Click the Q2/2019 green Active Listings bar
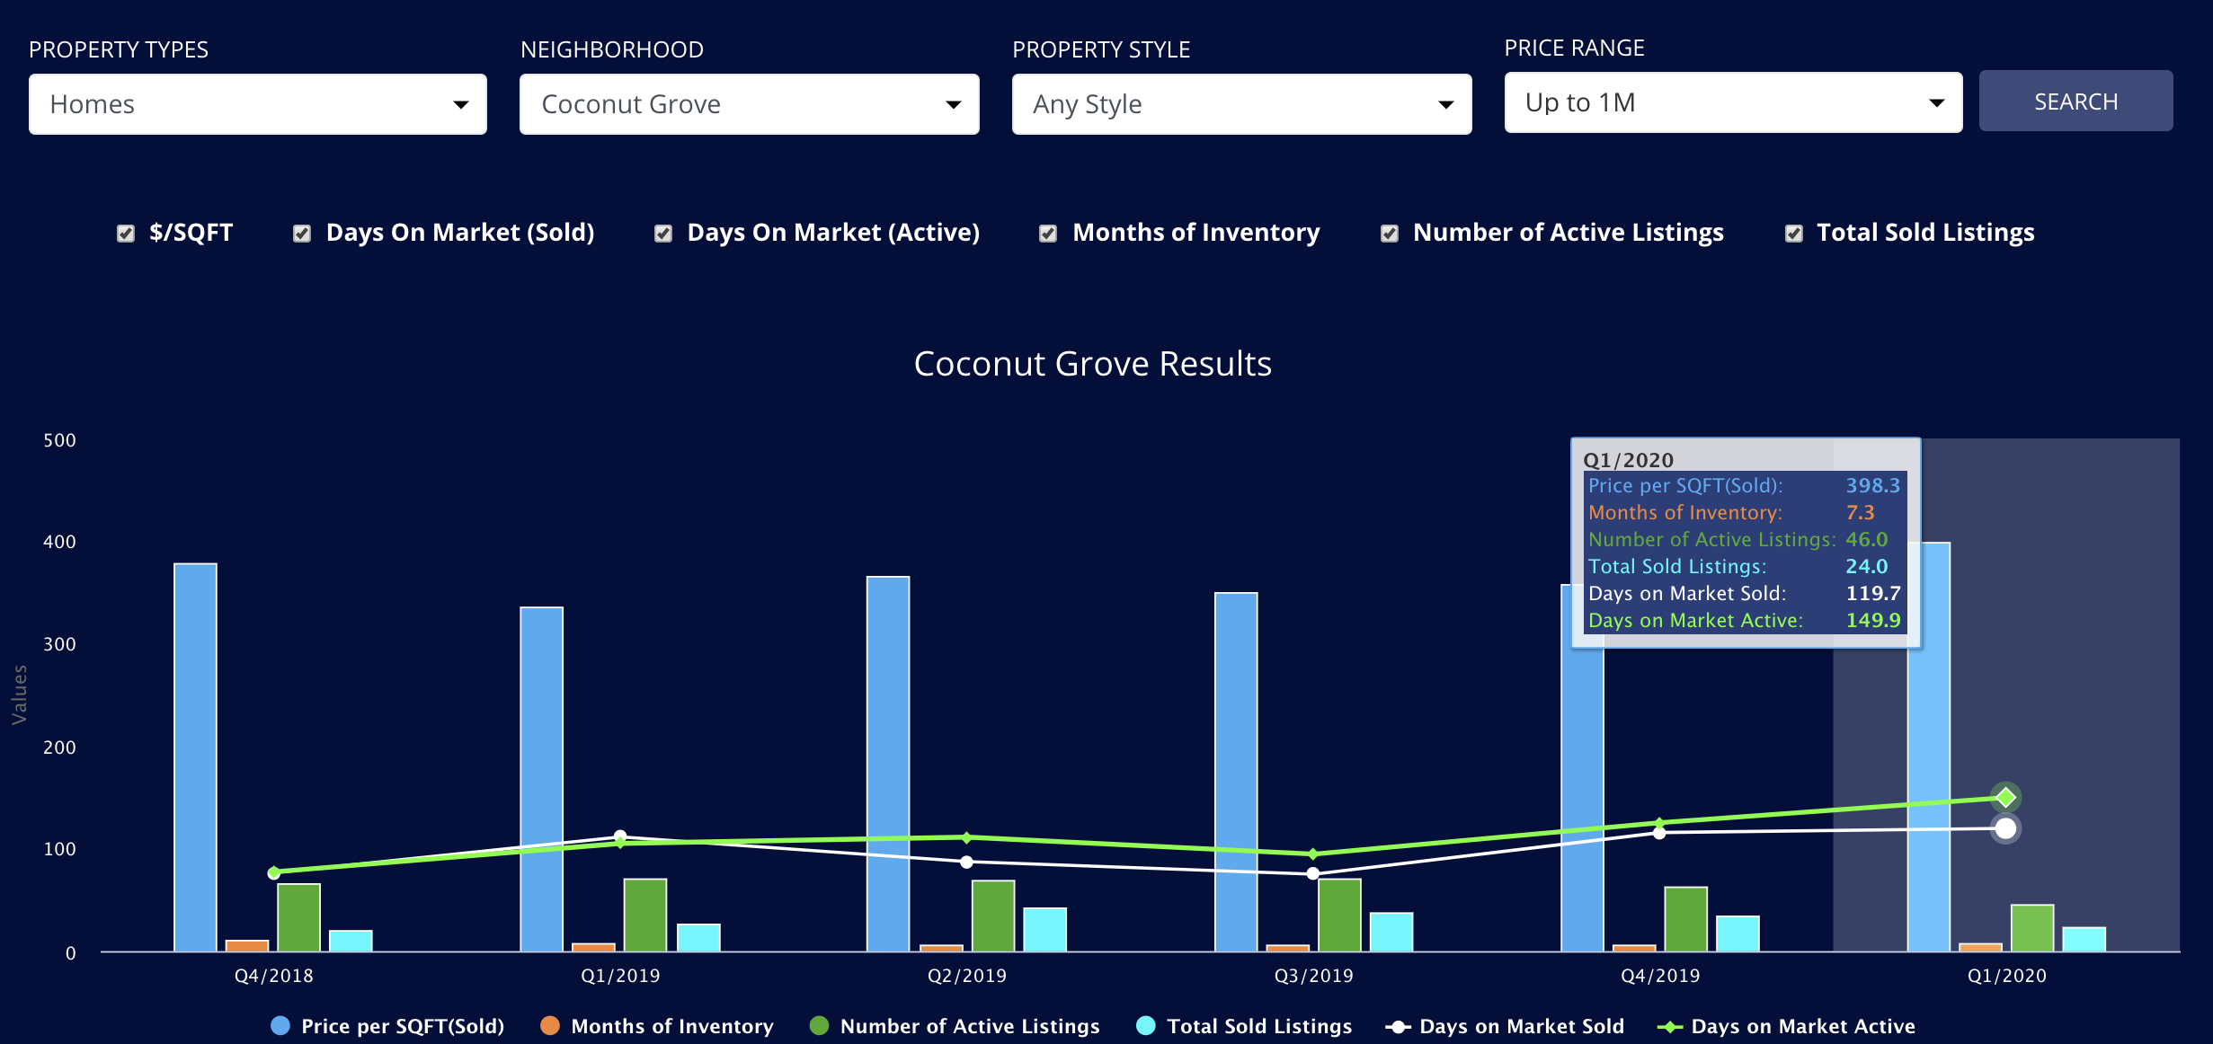The height and width of the screenshot is (1044, 2213). click(x=993, y=916)
